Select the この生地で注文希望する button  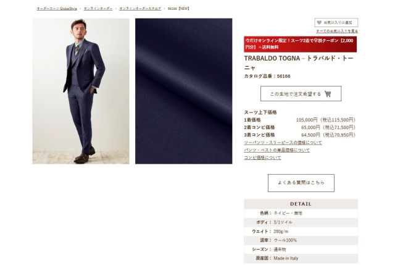(x=301, y=93)
